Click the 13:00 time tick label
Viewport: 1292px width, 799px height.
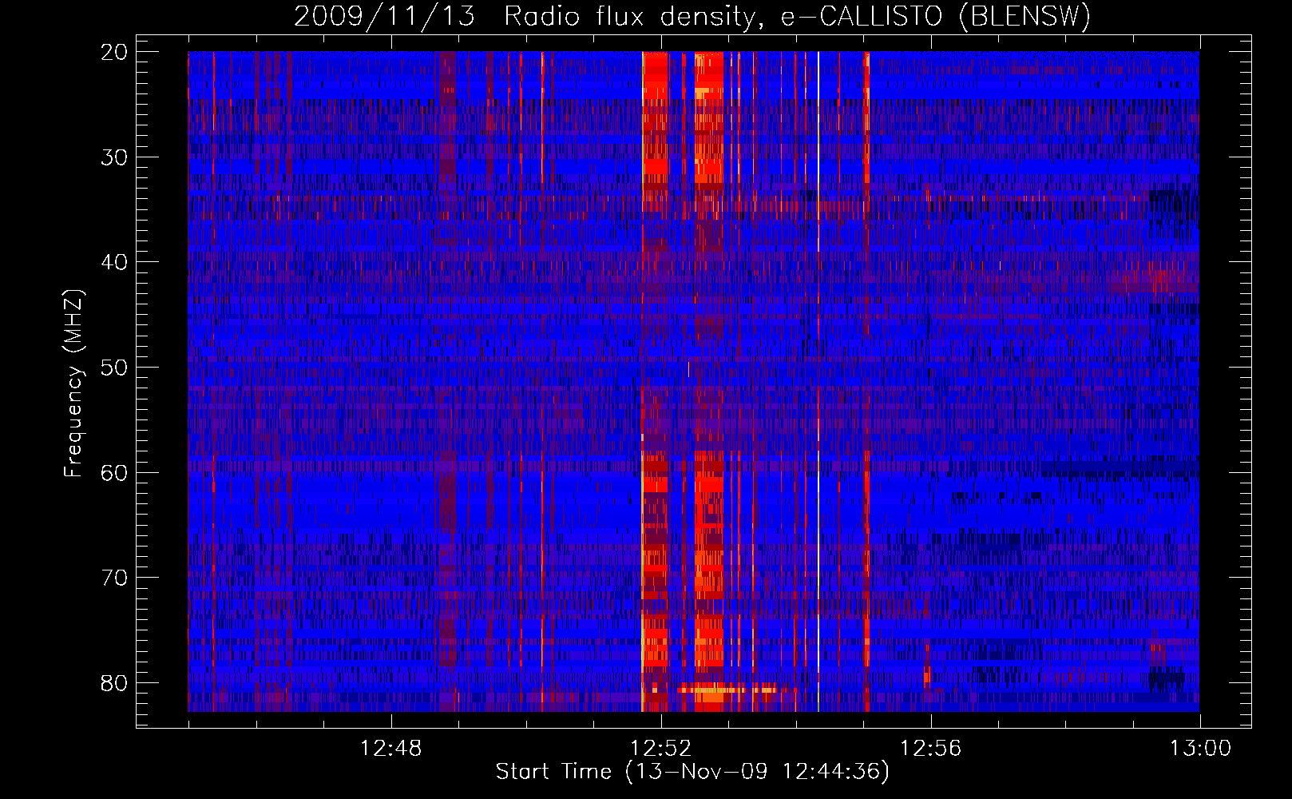1200,749
